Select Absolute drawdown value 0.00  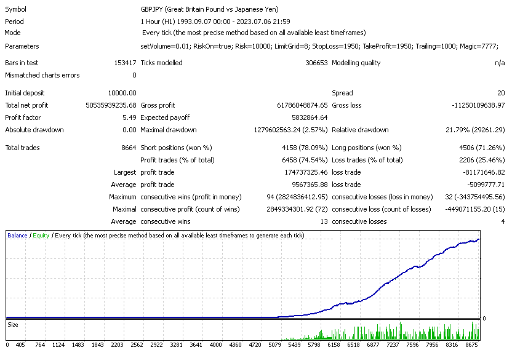[x=129, y=130]
